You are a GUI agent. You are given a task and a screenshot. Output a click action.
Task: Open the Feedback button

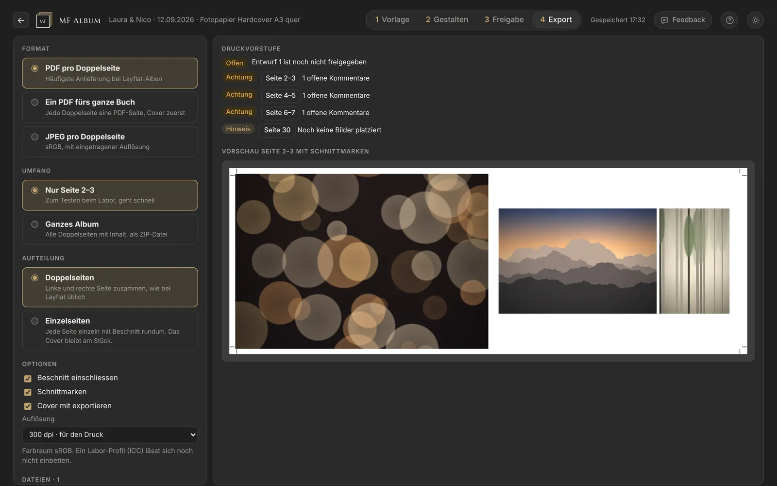pos(683,20)
